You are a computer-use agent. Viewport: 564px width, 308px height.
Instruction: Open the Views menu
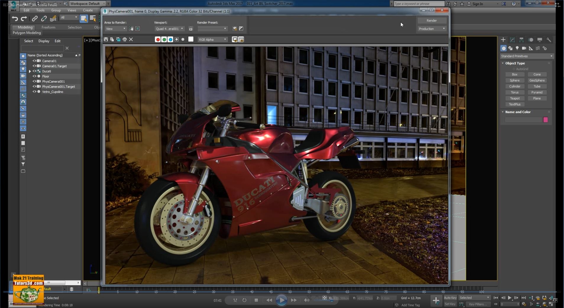pyautogui.click(x=72, y=10)
